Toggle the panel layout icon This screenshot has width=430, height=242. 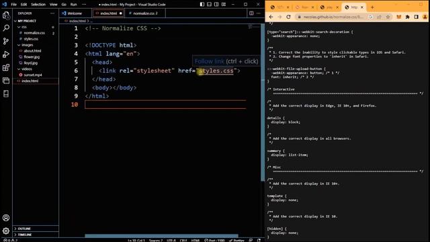209,5
